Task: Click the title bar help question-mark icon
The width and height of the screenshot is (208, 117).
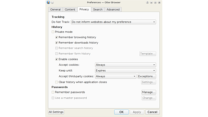Action: [x=147, y=2]
